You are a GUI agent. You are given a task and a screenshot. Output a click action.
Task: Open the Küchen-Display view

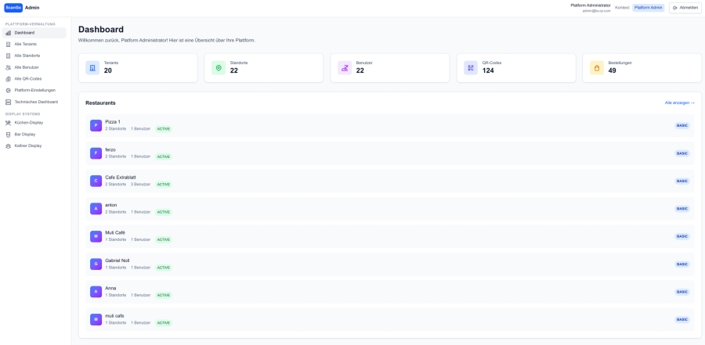click(28, 122)
